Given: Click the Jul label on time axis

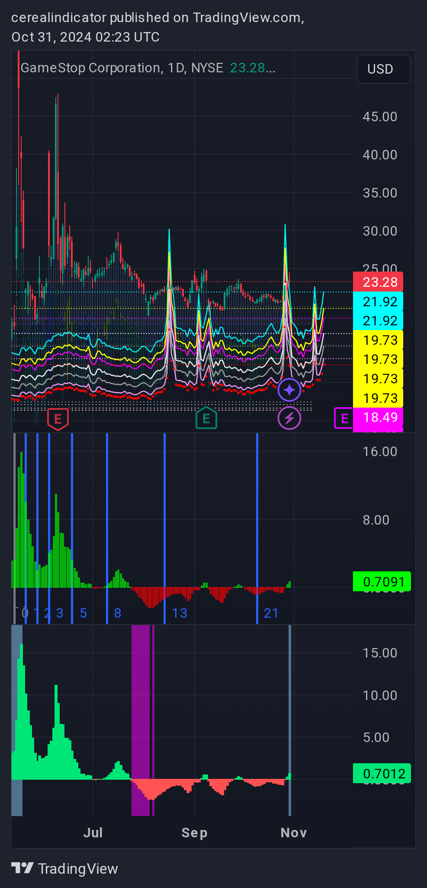Looking at the screenshot, I should (x=93, y=833).
